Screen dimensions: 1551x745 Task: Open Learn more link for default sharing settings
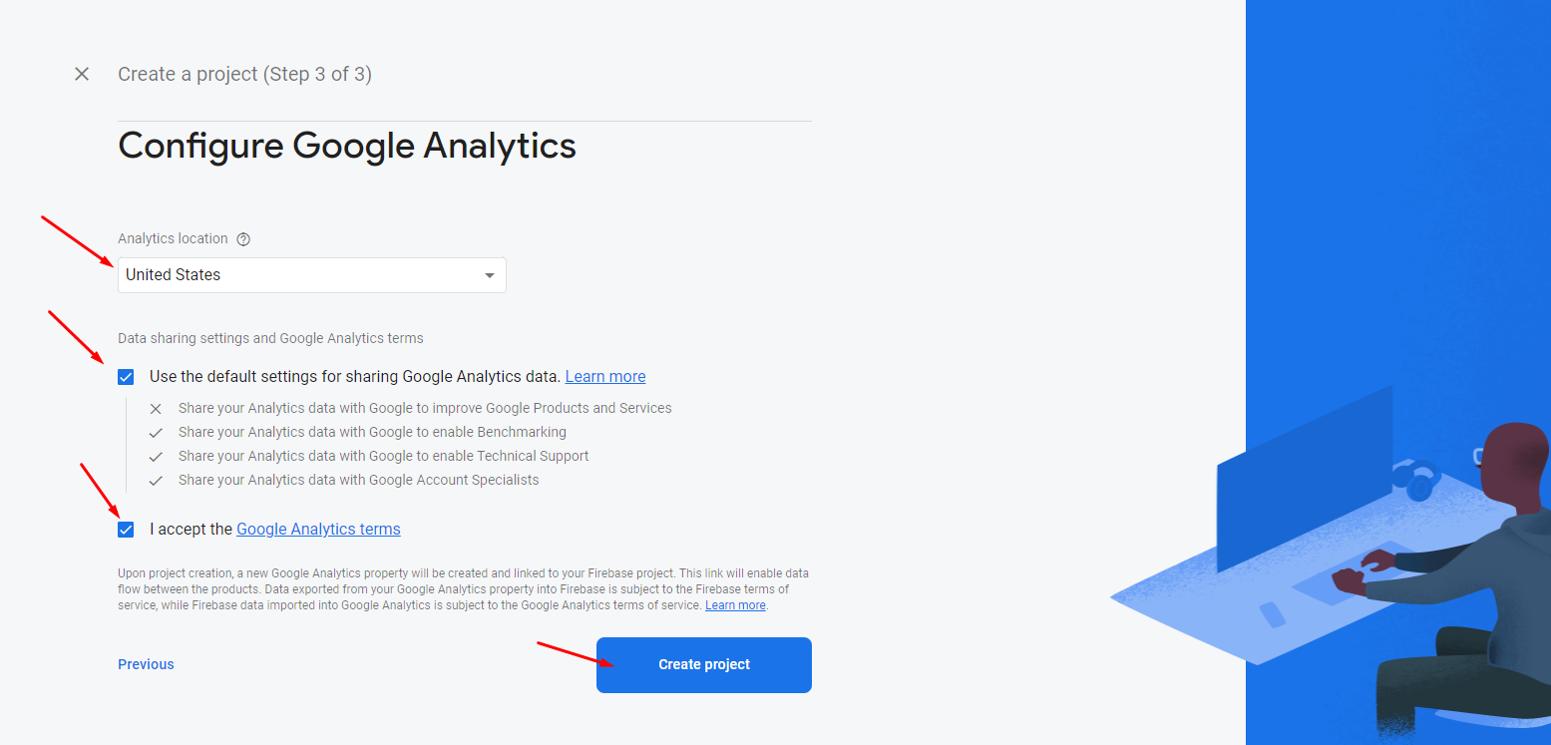pyautogui.click(x=604, y=377)
